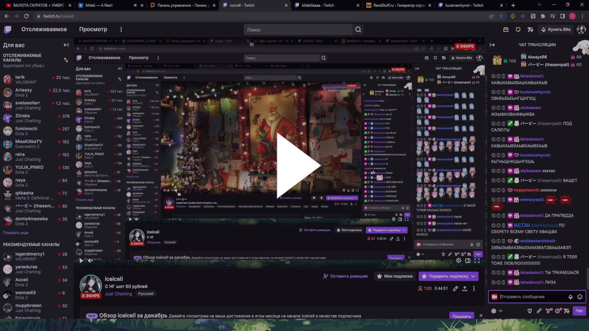589x331 pixels.
Task: Click the share icon next to stream duration
Action: coord(465,288)
